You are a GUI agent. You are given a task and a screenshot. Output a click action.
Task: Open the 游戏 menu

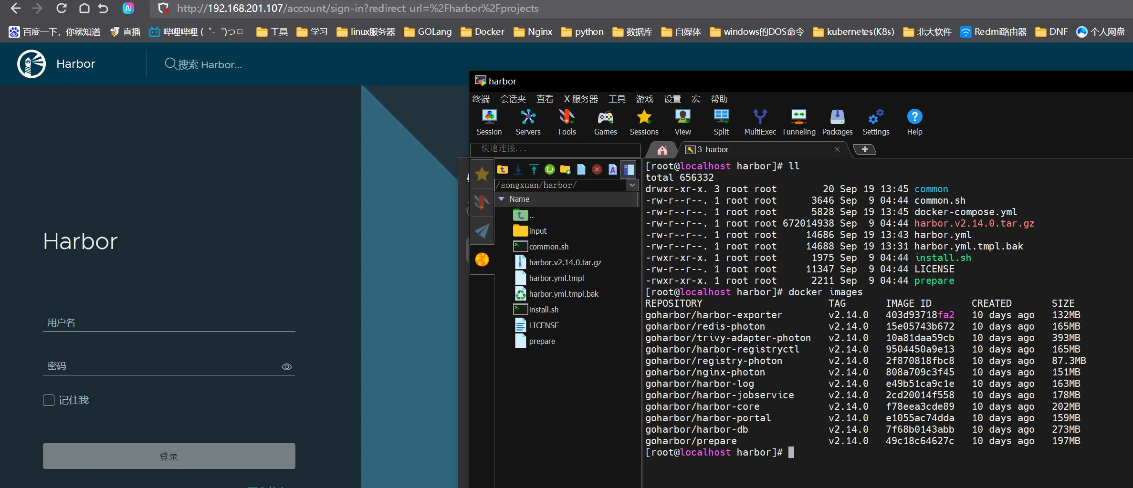coord(645,99)
